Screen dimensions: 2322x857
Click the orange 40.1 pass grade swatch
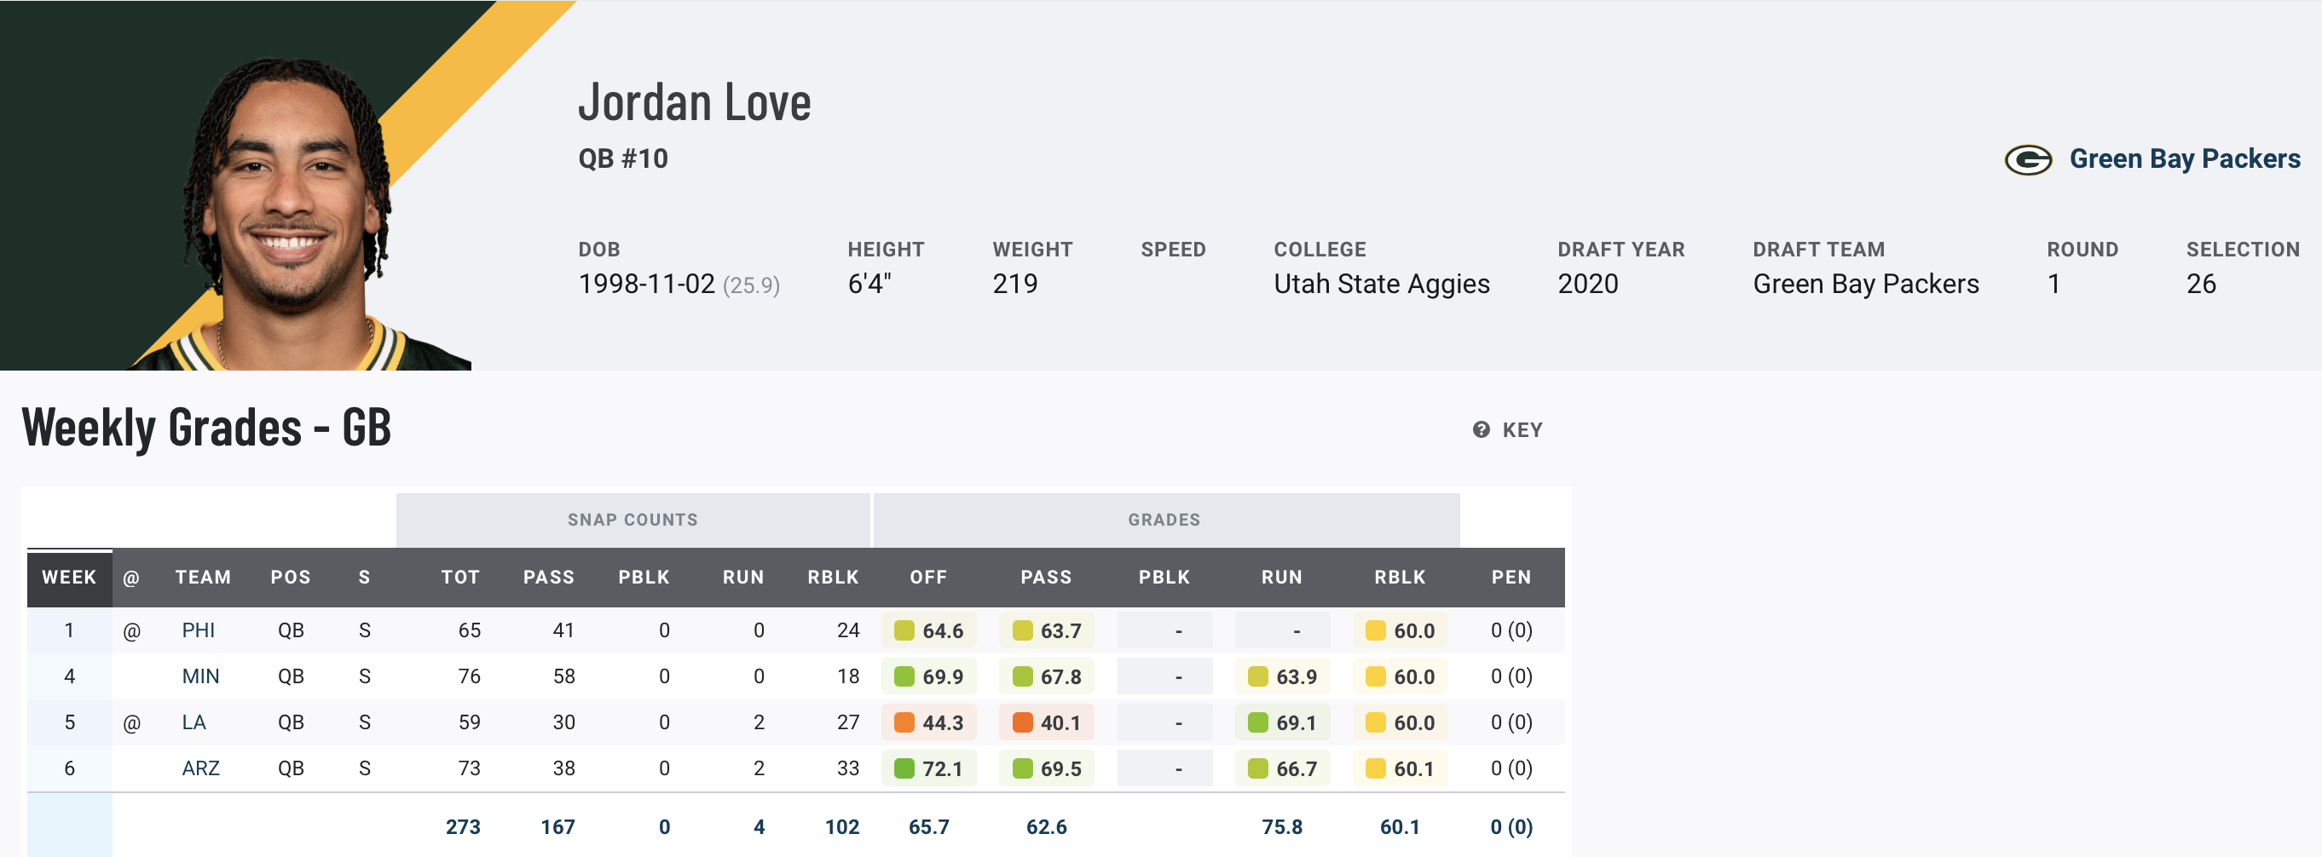point(1022,722)
